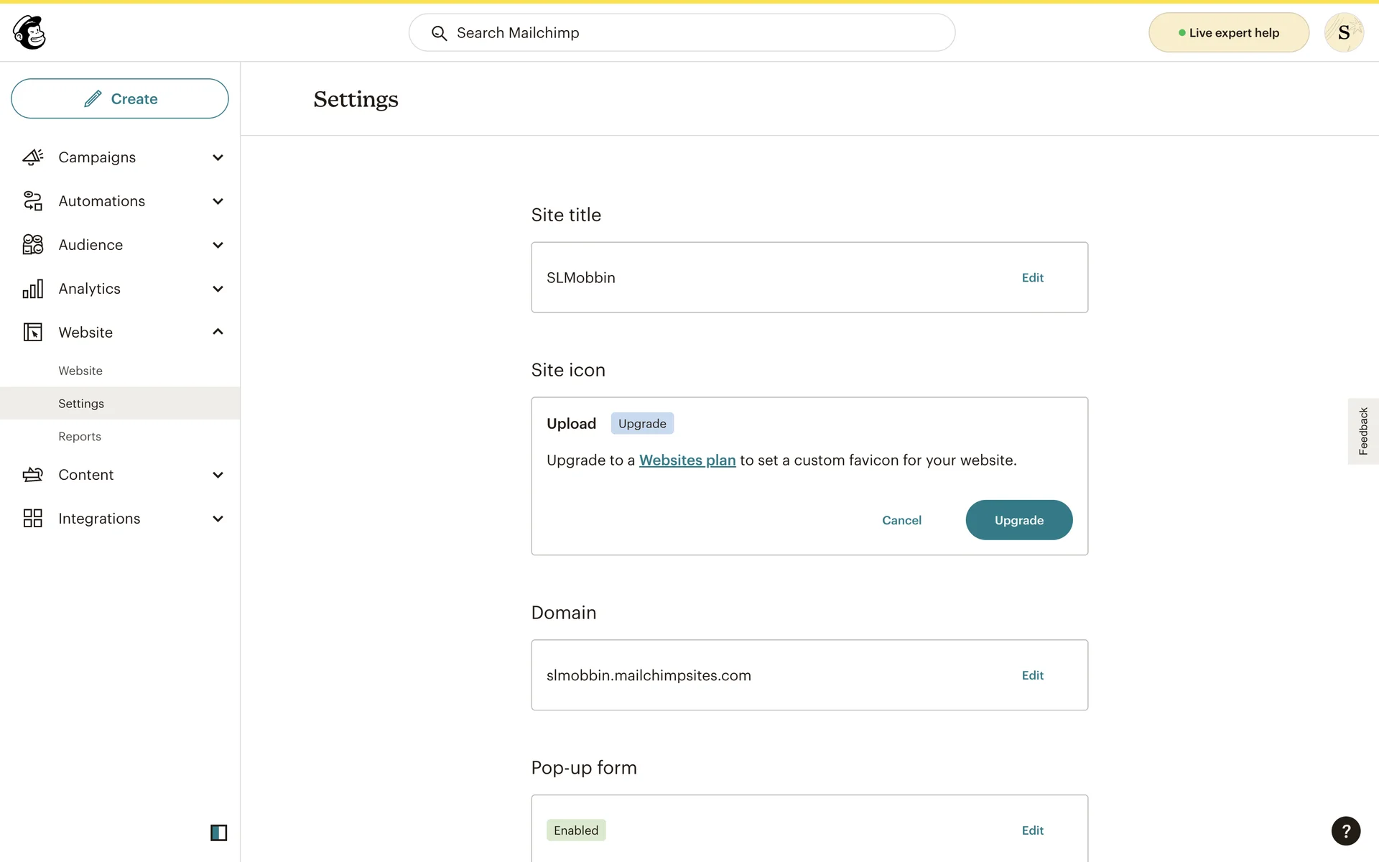This screenshot has height=862, width=1379.
Task: Click the Analytics bar chart icon
Action: pyautogui.click(x=33, y=289)
